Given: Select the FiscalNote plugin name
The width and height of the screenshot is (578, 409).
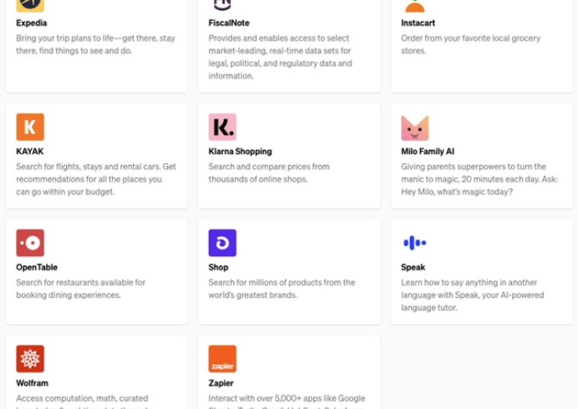Looking at the screenshot, I should coord(229,23).
